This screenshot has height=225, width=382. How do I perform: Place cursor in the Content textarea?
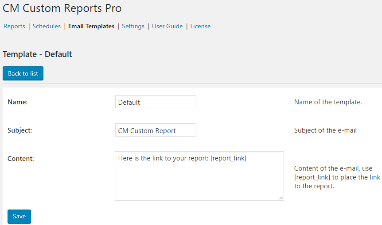point(199,176)
